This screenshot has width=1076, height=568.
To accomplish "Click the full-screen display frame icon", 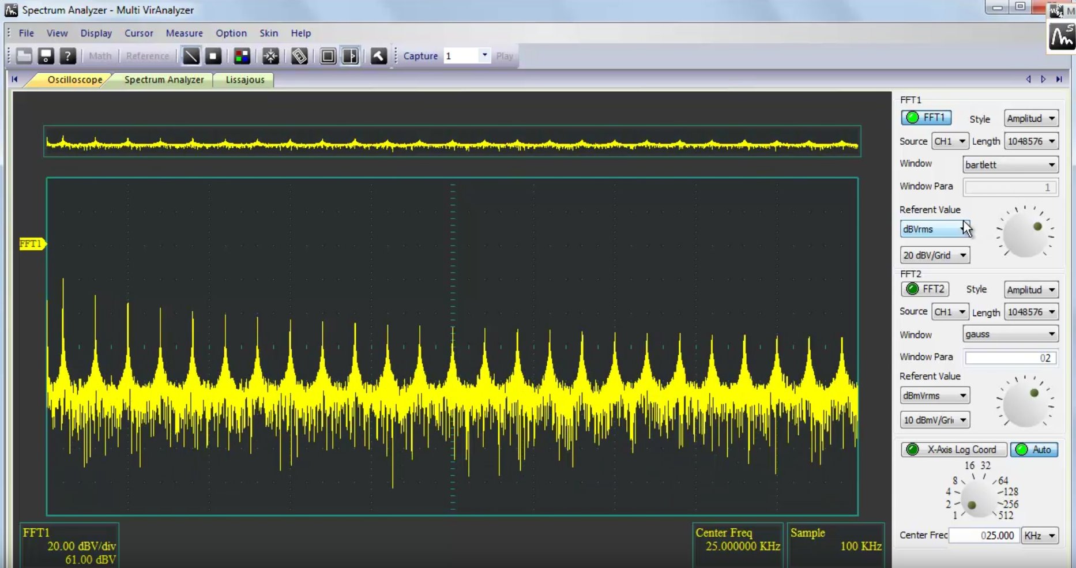I will [328, 56].
